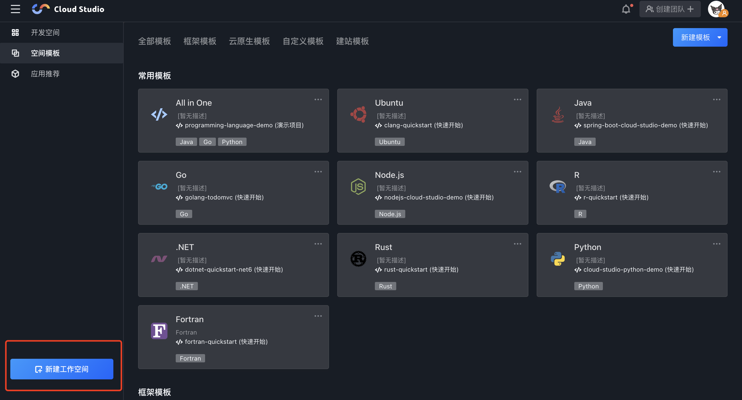Image resolution: width=742 pixels, height=400 pixels.
Task: Switch to the 框架模板 tab
Action: (200, 41)
